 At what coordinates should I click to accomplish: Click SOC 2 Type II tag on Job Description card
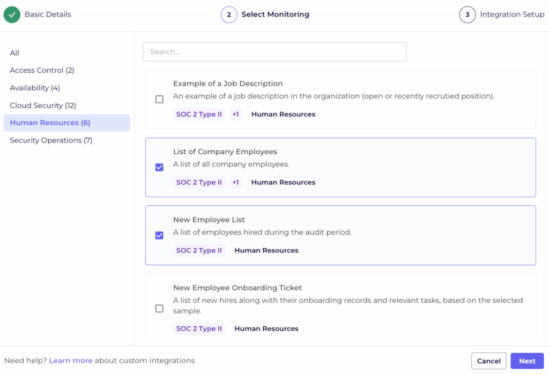click(x=199, y=115)
